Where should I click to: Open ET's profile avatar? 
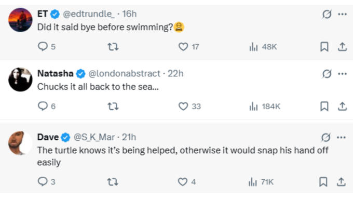point(20,20)
